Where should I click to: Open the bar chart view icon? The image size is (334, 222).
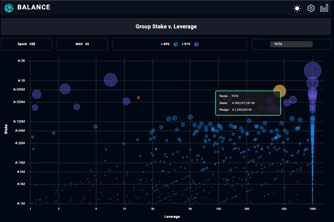click(x=324, y=8)
